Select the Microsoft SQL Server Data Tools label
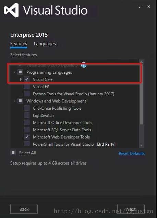 tap(62, 130)
